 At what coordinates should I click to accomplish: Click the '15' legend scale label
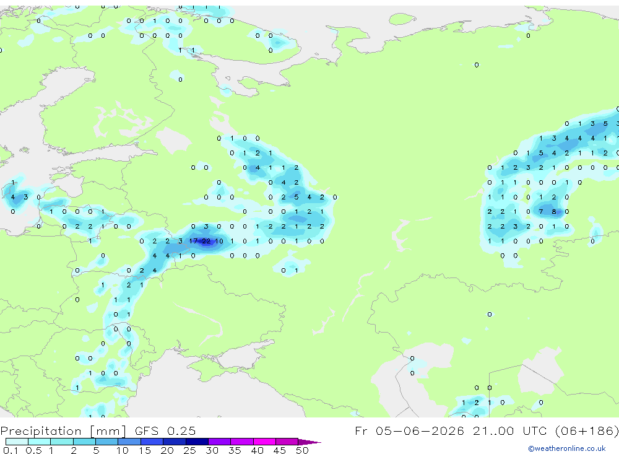pyautogui.click(x=144, y=450)
